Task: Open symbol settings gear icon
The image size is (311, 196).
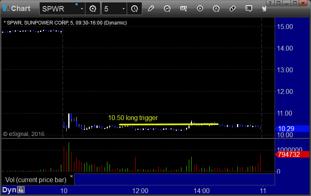Action: click(x=93, y=9)
